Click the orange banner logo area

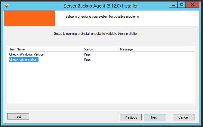29,18
